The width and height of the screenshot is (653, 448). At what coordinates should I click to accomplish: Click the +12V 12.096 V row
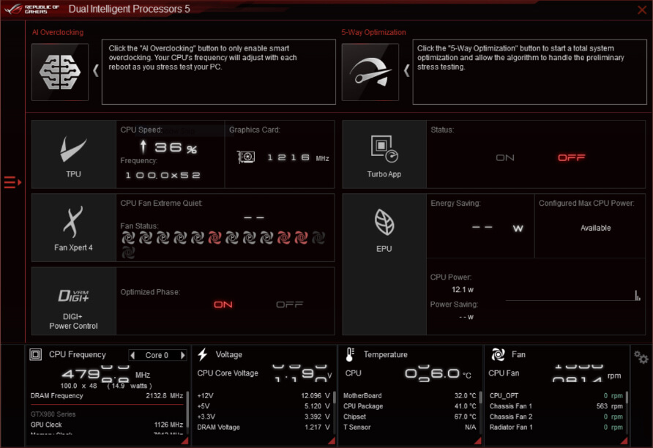pyautogui.click(x=264, y=395)
